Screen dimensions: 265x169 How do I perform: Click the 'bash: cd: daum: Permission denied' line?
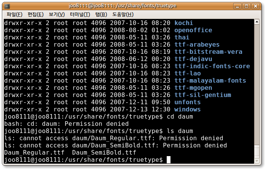pos(67,124)
